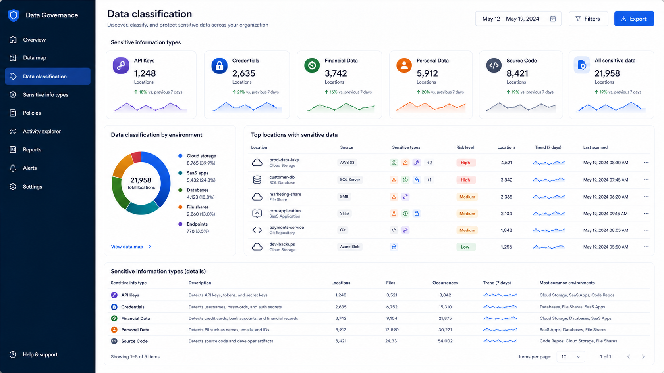Click the payments-service code brackets icon
This screenshot has width=664, height=373.
coord(257,230)
